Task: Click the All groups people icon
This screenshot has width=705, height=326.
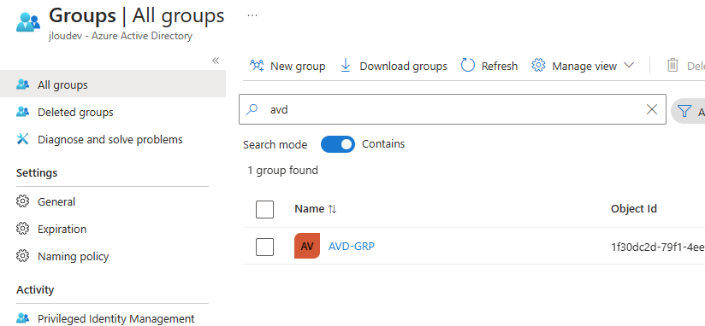Action: [x=22, y=84]
